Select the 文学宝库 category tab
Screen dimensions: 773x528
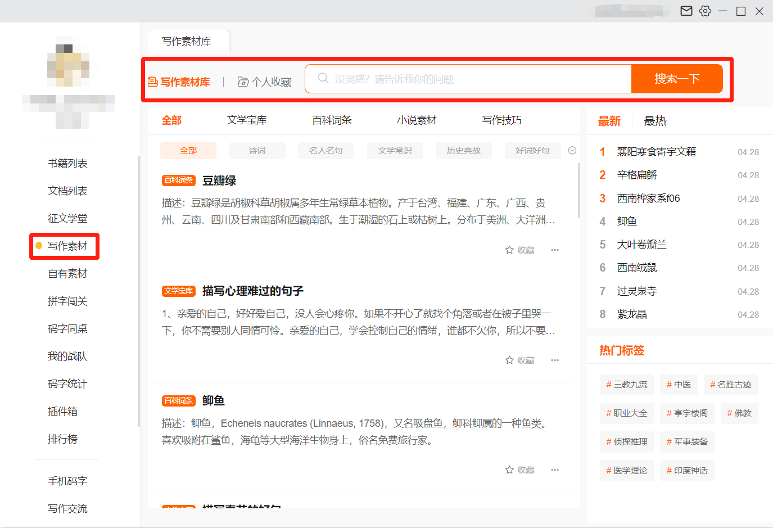(x=247, y=120)
